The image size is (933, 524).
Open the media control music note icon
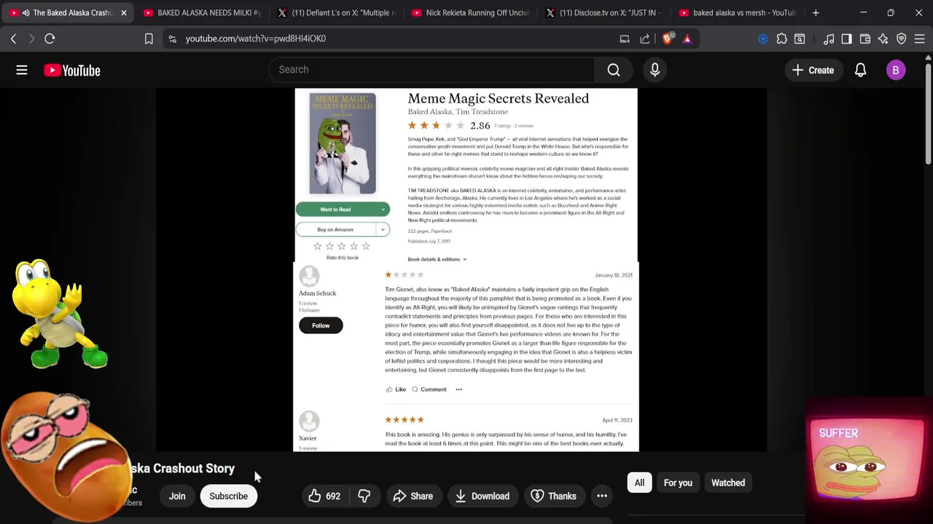pos(829,39)
